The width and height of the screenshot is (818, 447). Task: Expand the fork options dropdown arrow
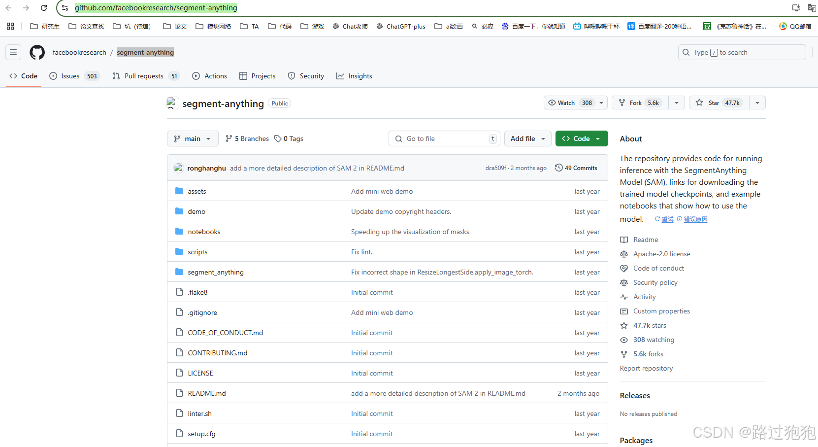(x=677, y=103)
